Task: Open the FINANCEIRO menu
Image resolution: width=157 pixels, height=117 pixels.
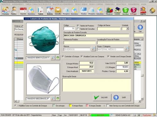Action: (110, 4)
